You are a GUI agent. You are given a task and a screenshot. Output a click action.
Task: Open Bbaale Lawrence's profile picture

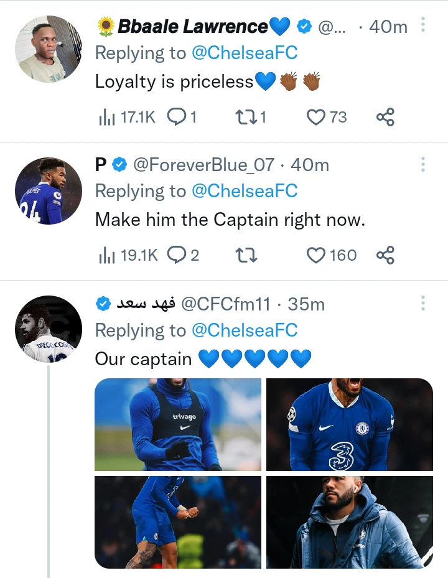click(49, 49)
